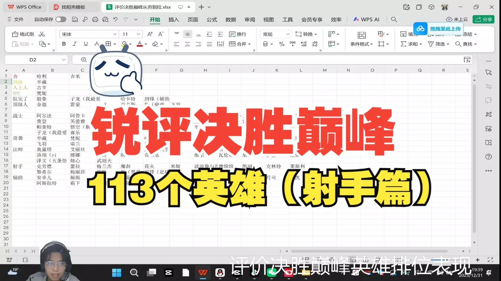Open the 公式 ribbon tab
The width and height of the screenshot is (501, 281).
click(x=212, y=20)
